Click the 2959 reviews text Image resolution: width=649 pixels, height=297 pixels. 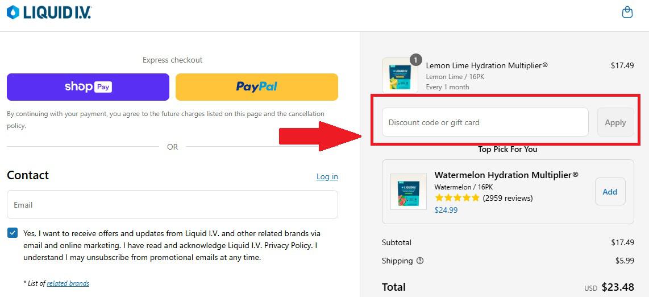coord(508,198)
